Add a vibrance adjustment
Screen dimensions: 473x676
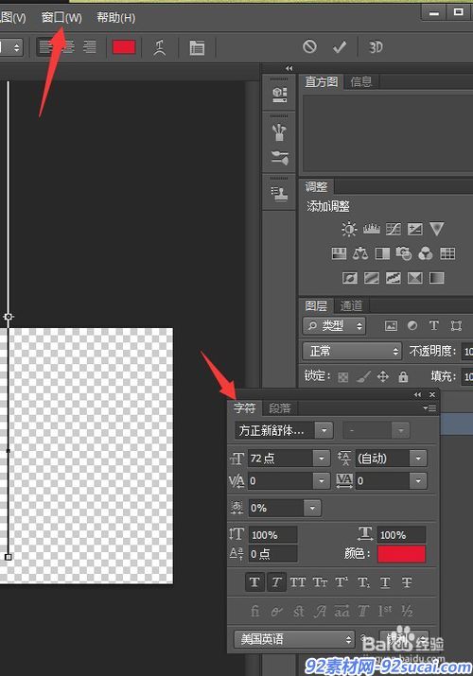436,229
